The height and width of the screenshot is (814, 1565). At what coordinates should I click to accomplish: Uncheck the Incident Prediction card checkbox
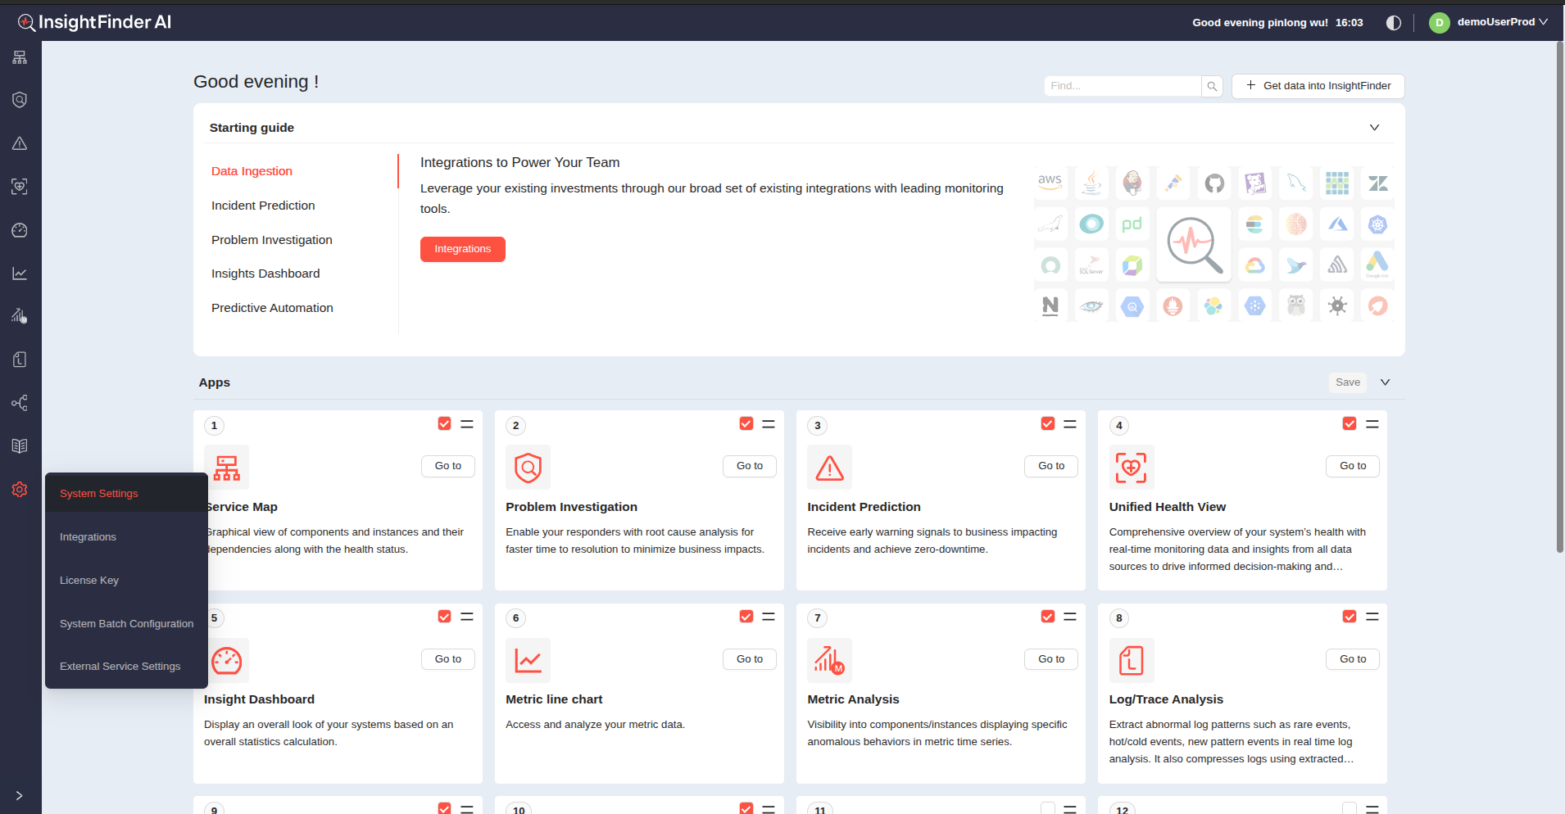1047,423
